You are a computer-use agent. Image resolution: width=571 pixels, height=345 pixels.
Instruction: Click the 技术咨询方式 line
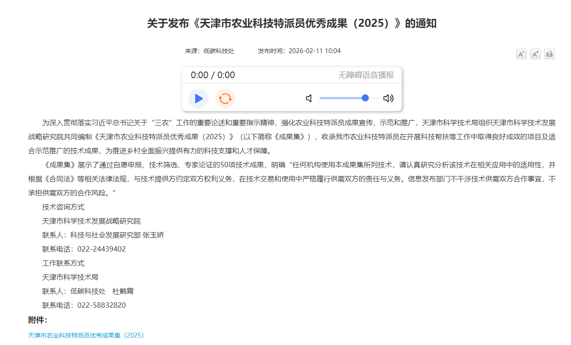point(63,207)
